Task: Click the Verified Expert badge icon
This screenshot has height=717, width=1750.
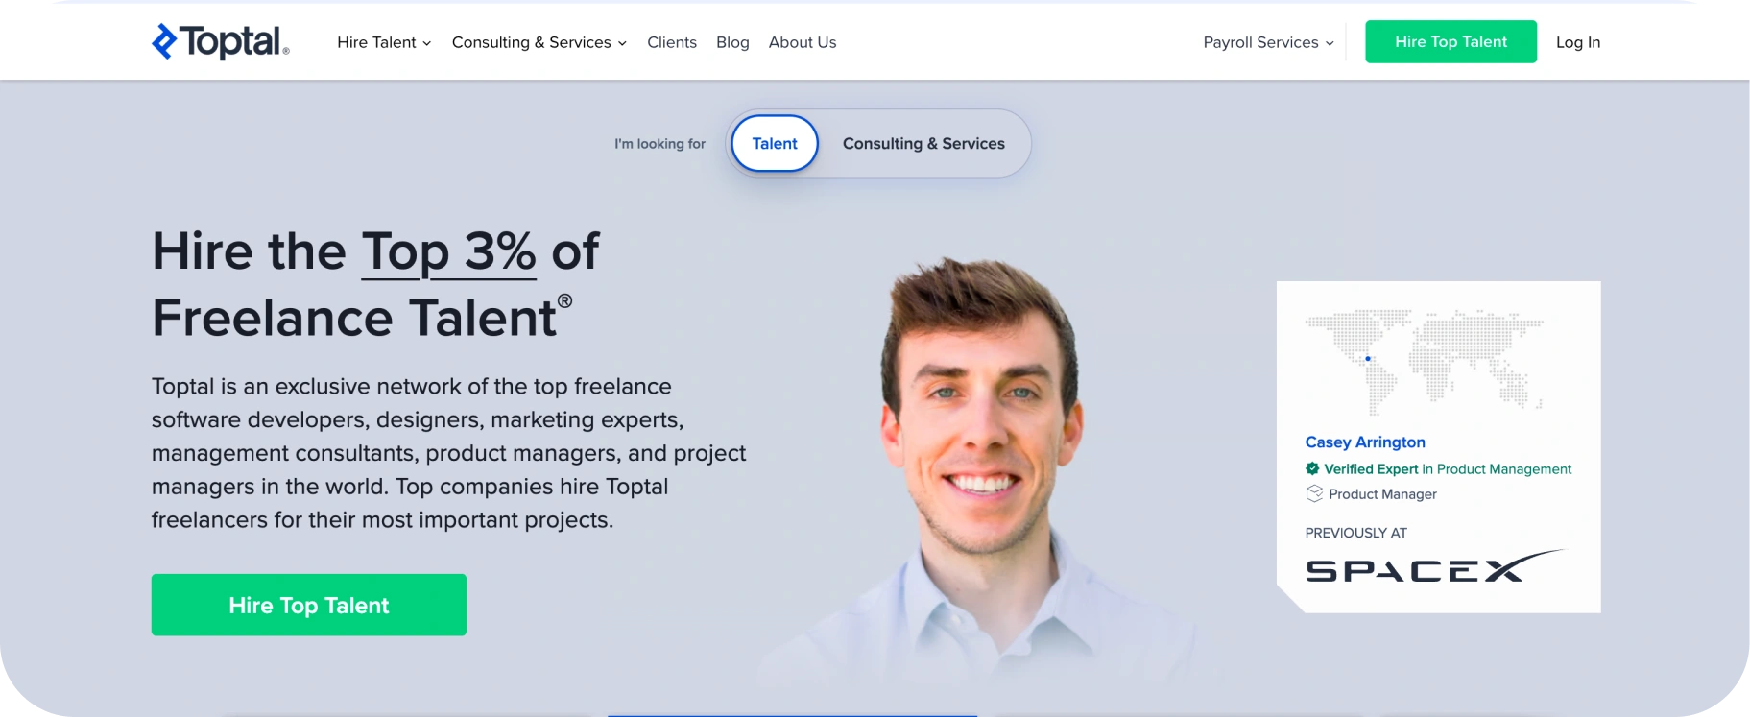Action: [x=1312, y=468]
